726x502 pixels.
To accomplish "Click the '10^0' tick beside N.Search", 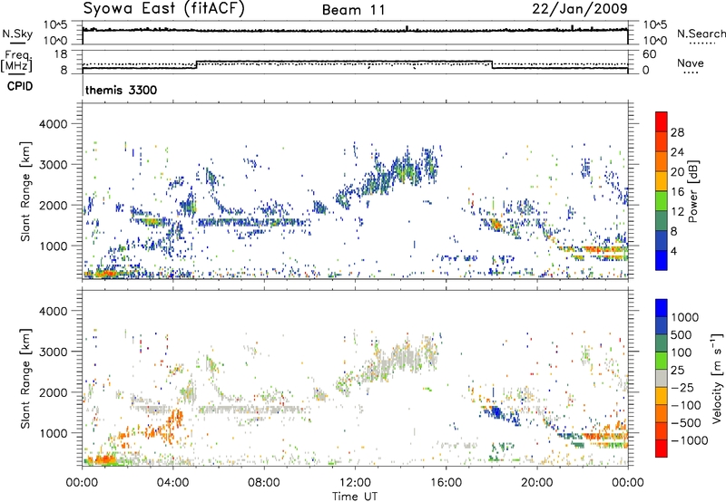I will [x=654, y=41].
